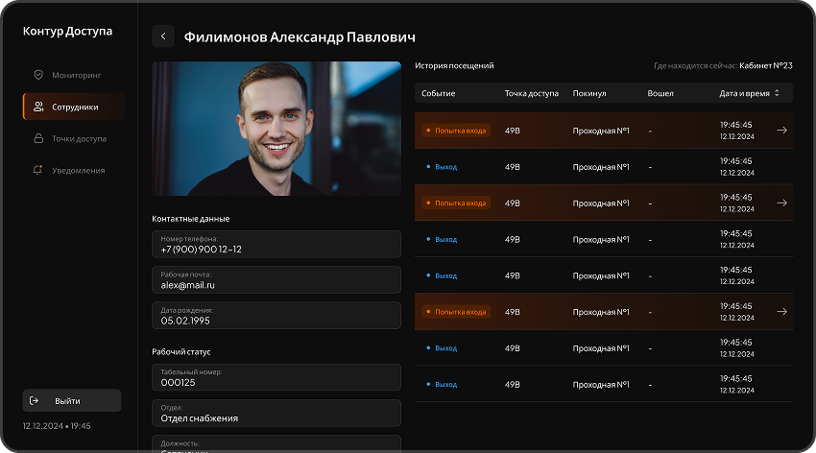Click the Дата рождения field

(276, 316)
